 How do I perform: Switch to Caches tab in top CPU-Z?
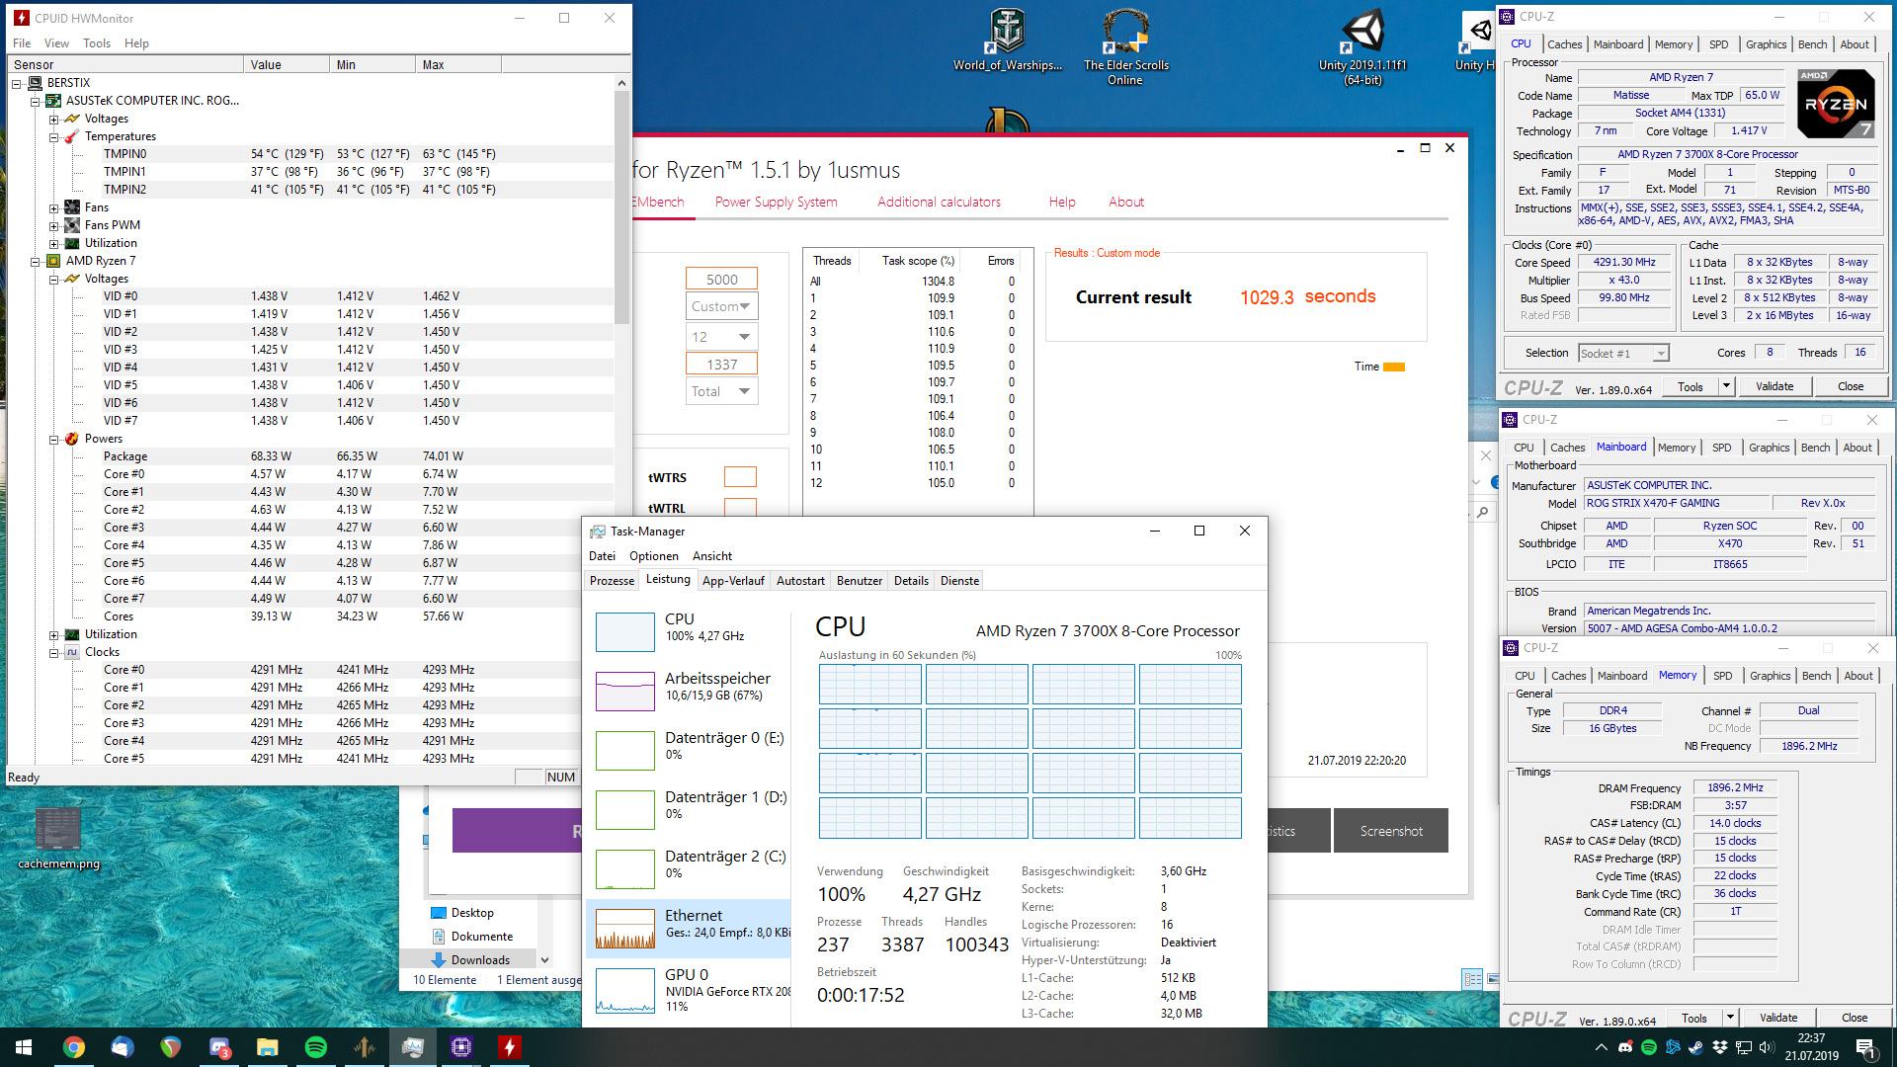coord(1564,44)
